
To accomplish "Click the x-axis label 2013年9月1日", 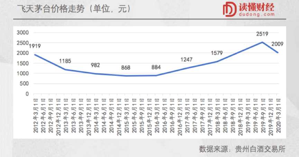I will pyautogui.click(x=81, y=115).
